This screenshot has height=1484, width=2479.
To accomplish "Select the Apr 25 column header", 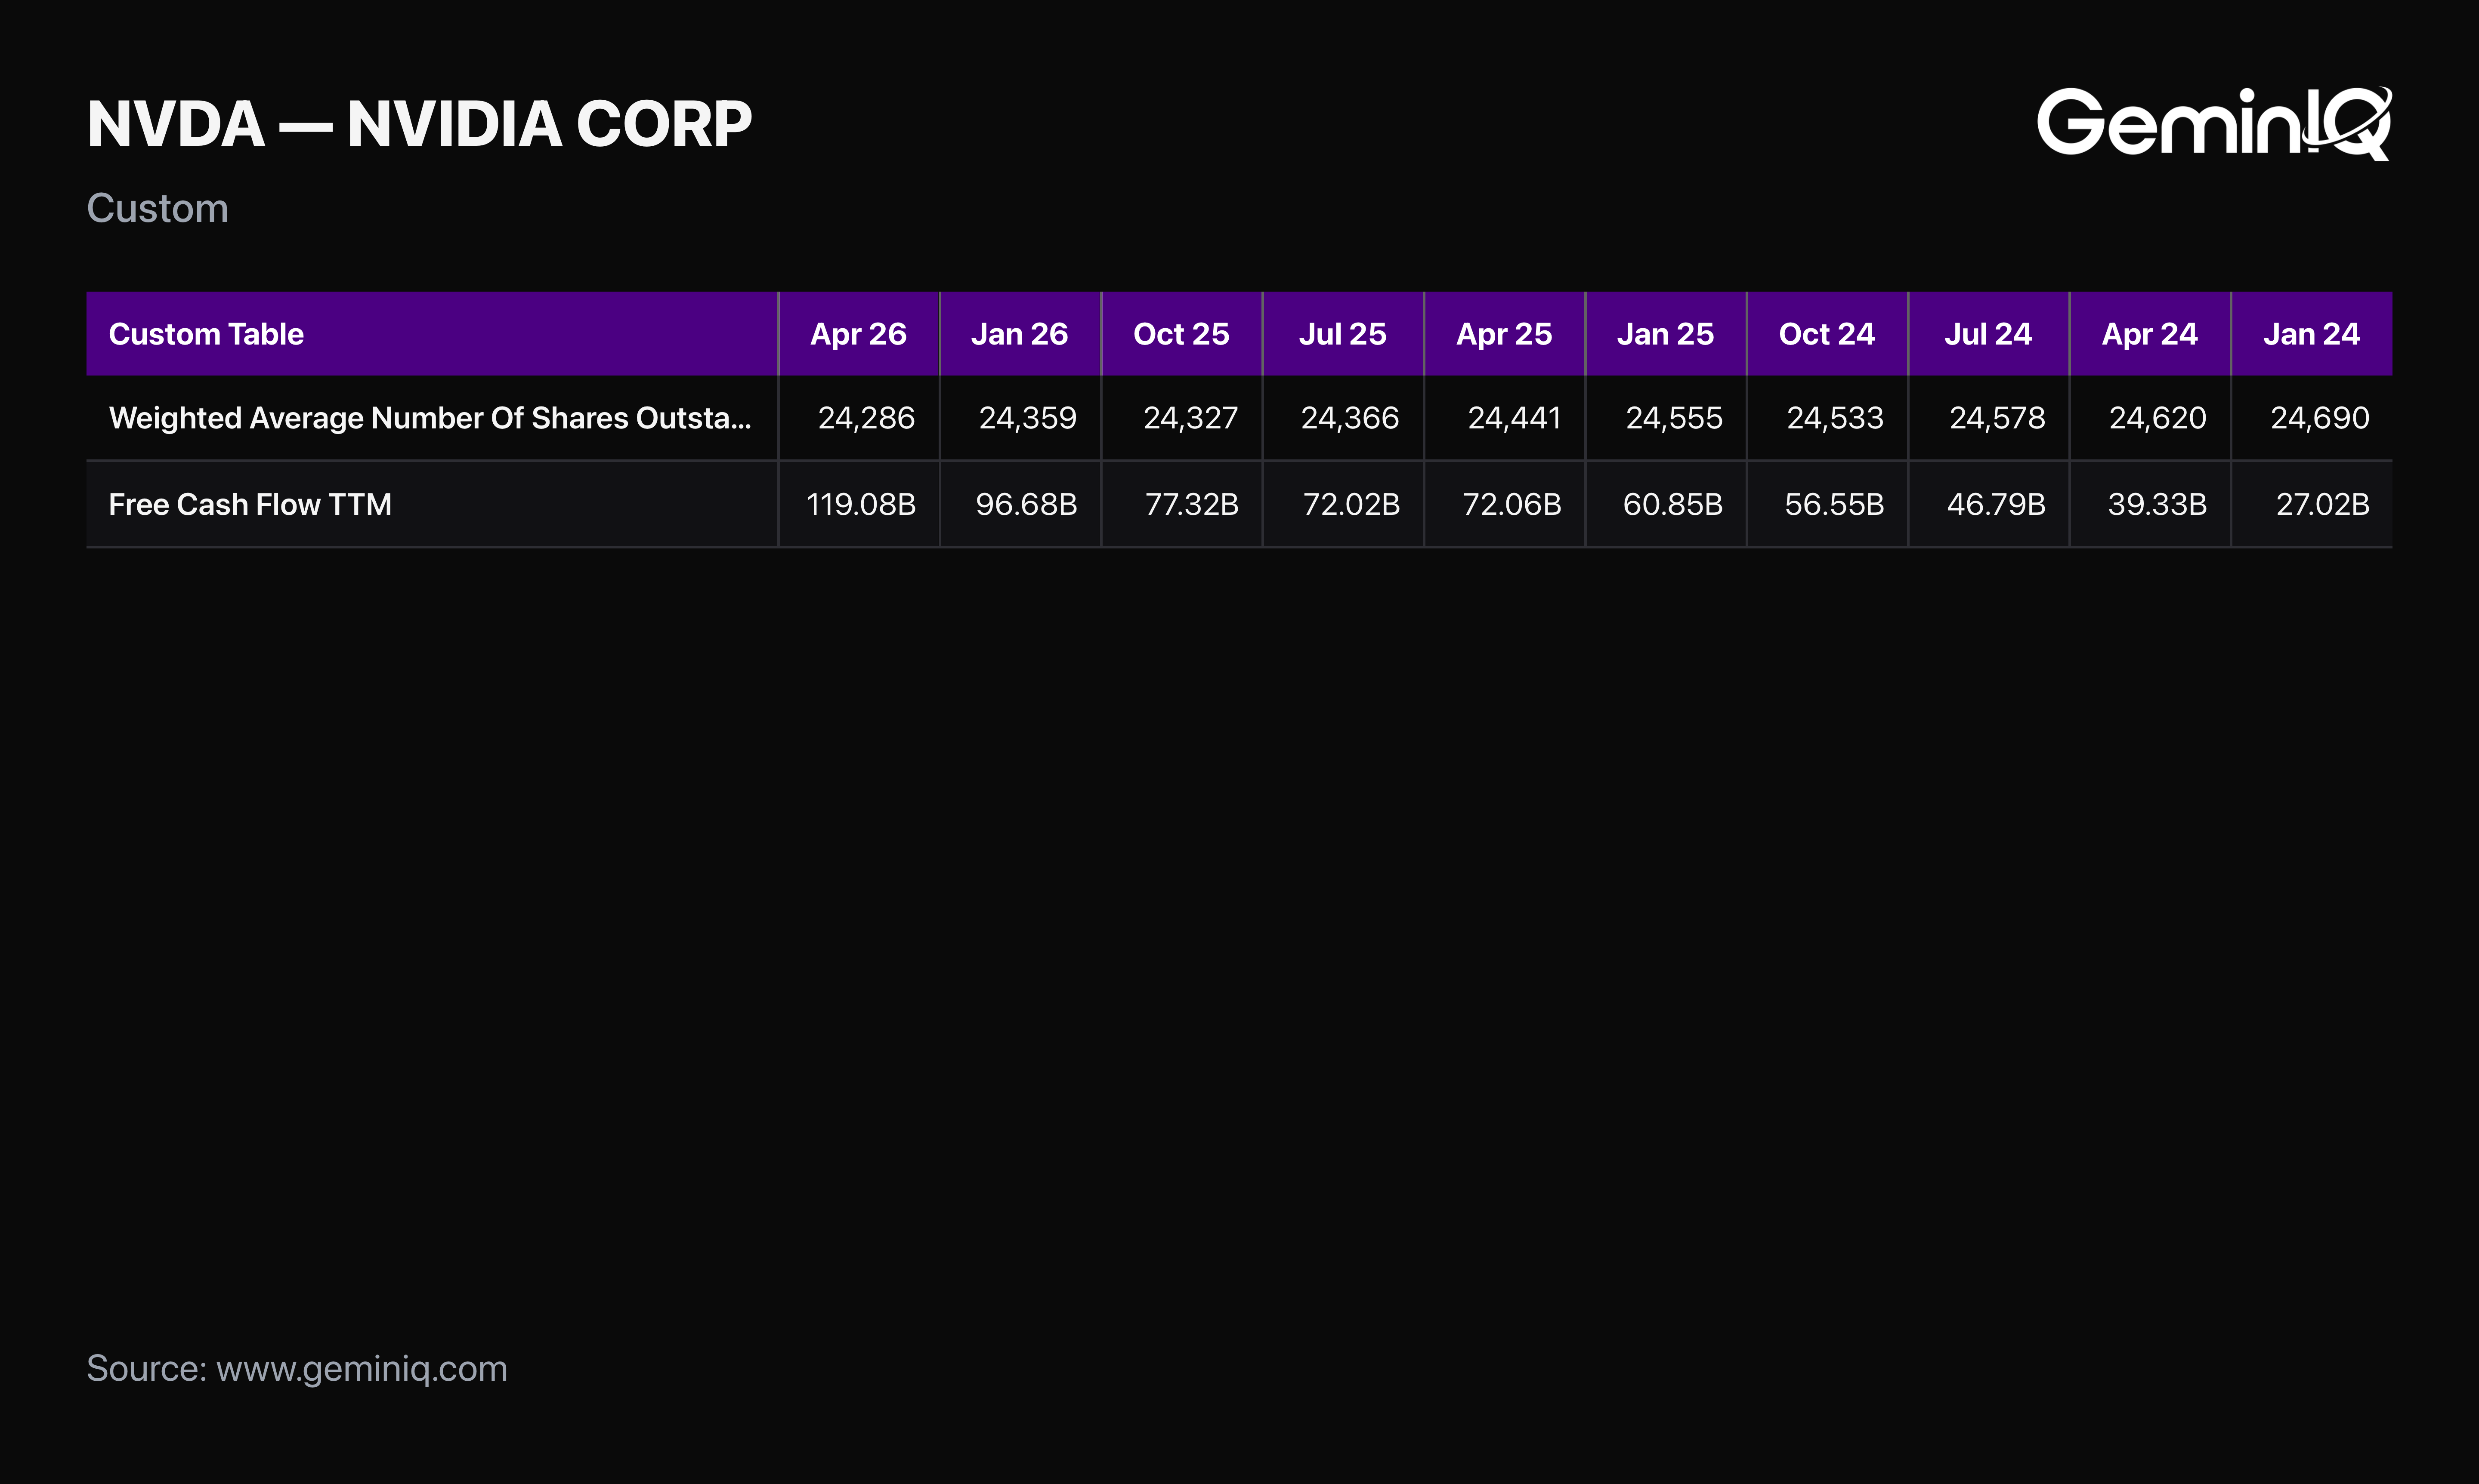I will (1505, 334).
